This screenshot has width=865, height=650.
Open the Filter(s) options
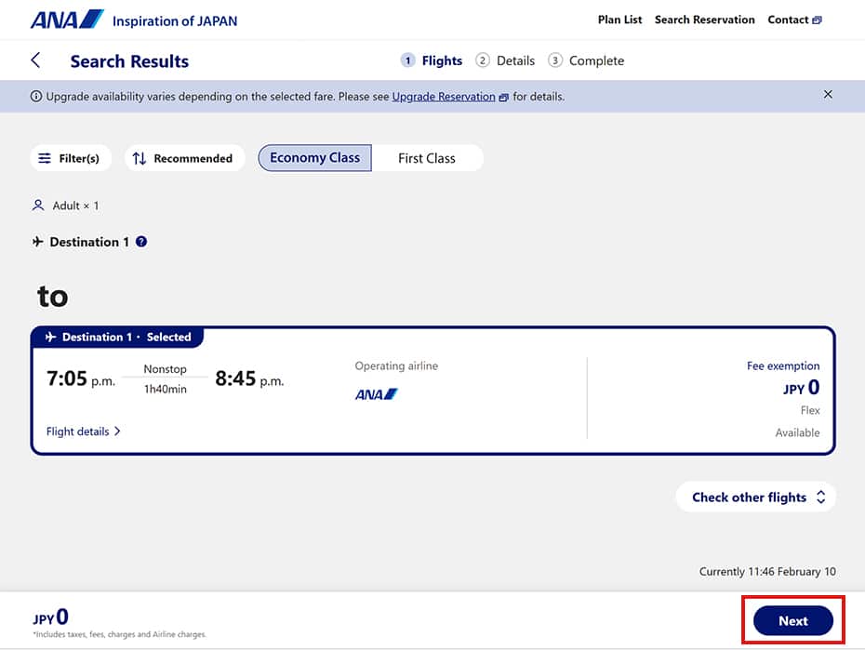point(70,158)
